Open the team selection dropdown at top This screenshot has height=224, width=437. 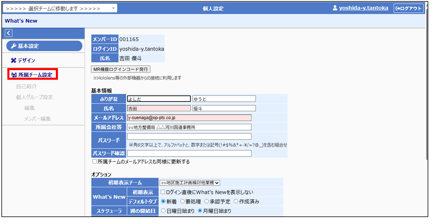pos(60,8)
